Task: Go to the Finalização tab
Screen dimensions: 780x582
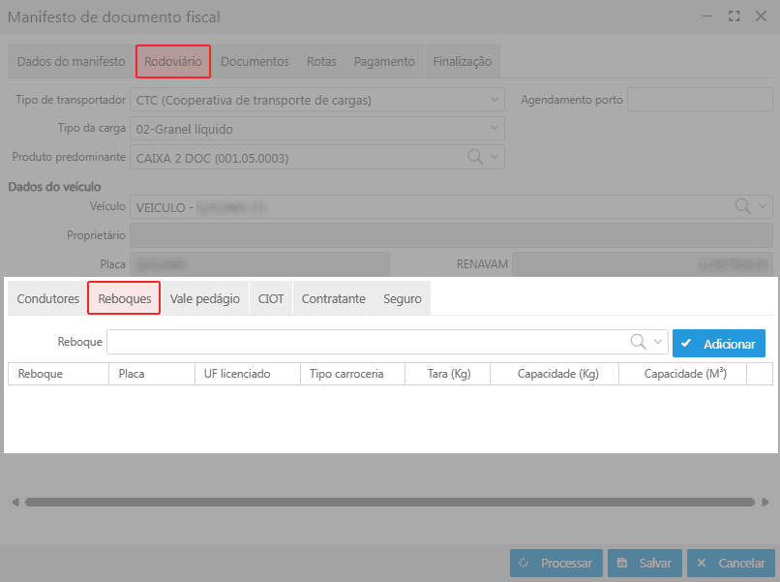Action: click(x=462, y=62)
